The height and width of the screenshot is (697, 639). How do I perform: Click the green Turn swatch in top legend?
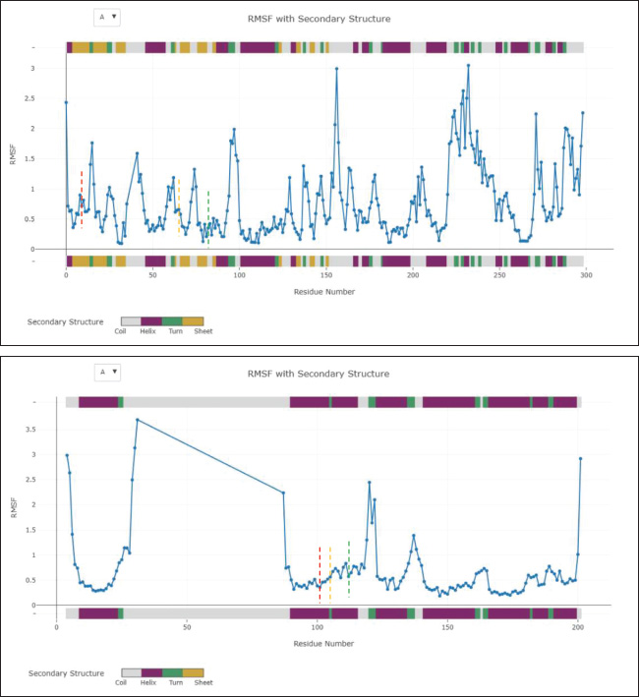[172, 321]
